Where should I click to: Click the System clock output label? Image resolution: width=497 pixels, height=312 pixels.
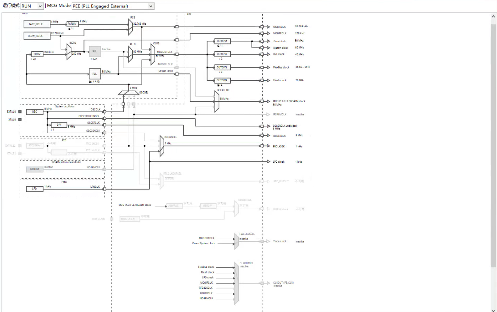click(281, 48)
